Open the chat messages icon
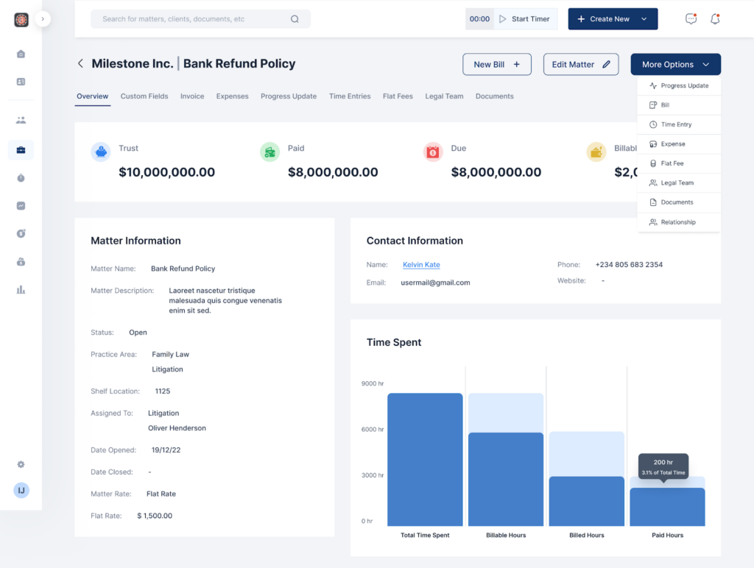Screen dimensions: 754x568 (x=691, y=19)
